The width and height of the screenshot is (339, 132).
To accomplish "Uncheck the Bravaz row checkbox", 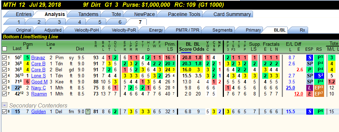I will point(4,58).
